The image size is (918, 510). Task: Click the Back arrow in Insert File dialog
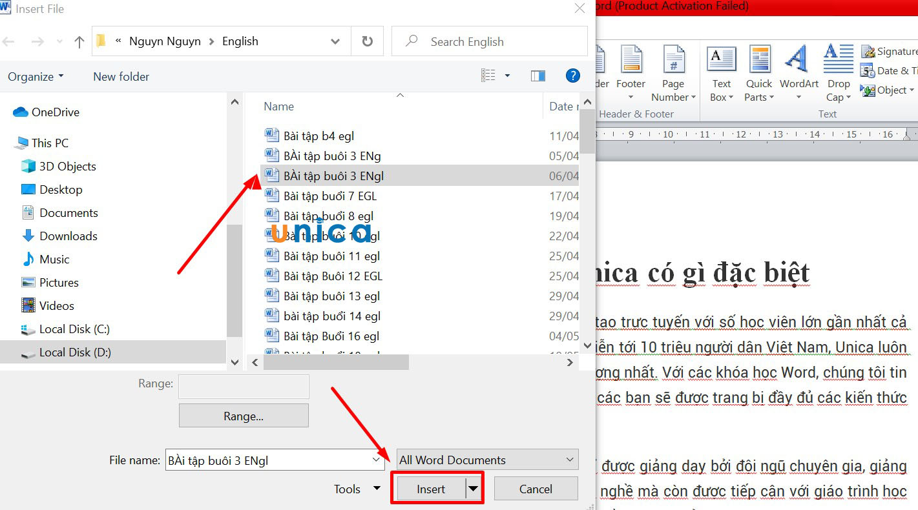[8, 41]
